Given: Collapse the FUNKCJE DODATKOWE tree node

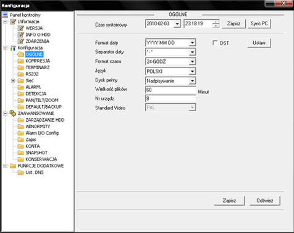Looking at the screenshot, I should [6, 166].
